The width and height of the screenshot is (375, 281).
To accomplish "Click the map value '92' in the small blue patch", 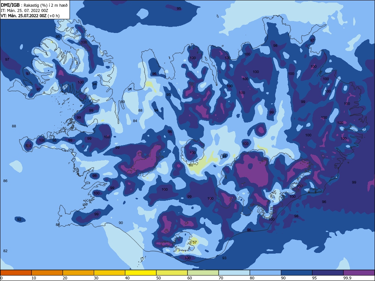I will point(19,219).
